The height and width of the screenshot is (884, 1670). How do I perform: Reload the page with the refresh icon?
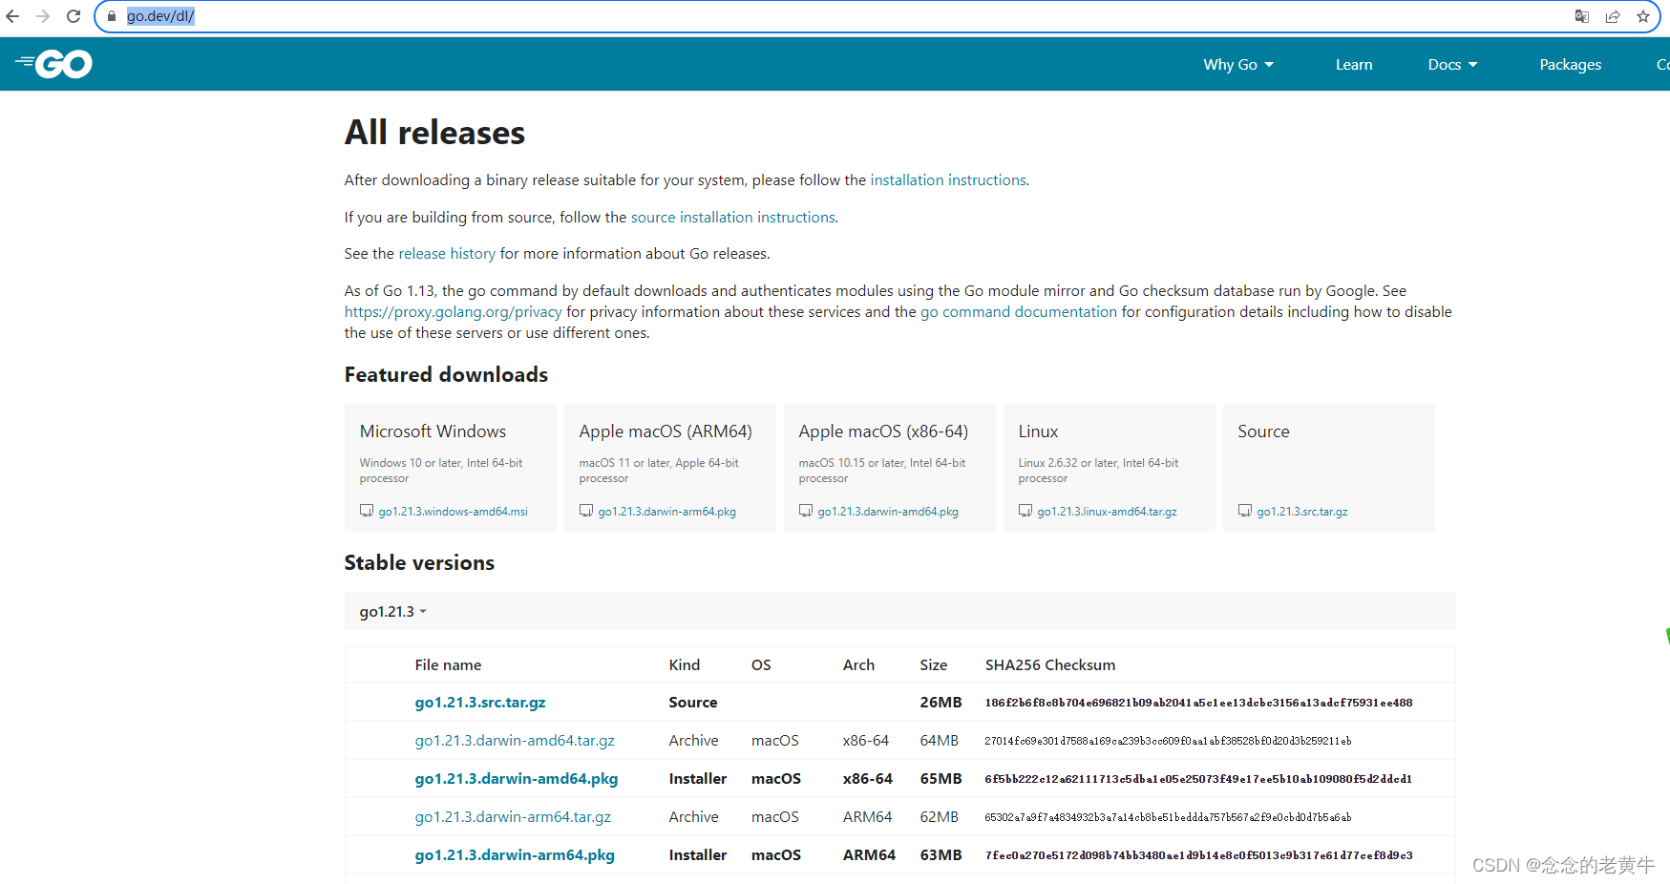click(74, 16)
